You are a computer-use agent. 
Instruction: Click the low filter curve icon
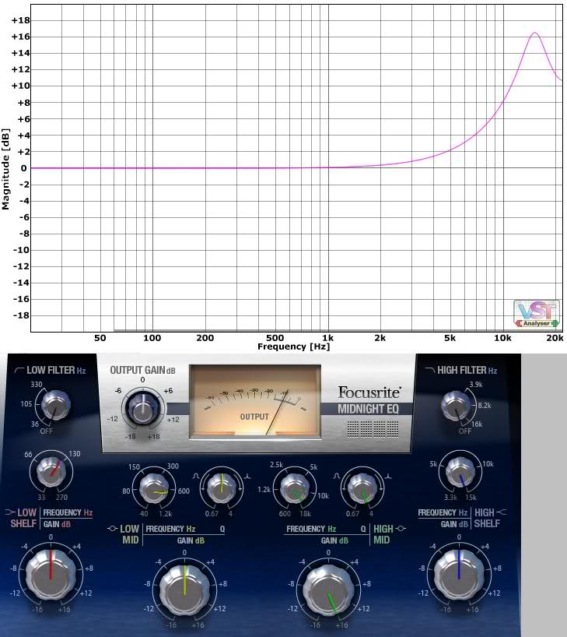click(19, 370)
